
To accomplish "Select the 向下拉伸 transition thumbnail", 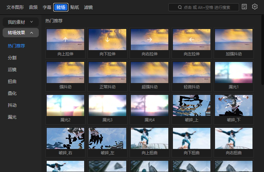I will 108,40.
